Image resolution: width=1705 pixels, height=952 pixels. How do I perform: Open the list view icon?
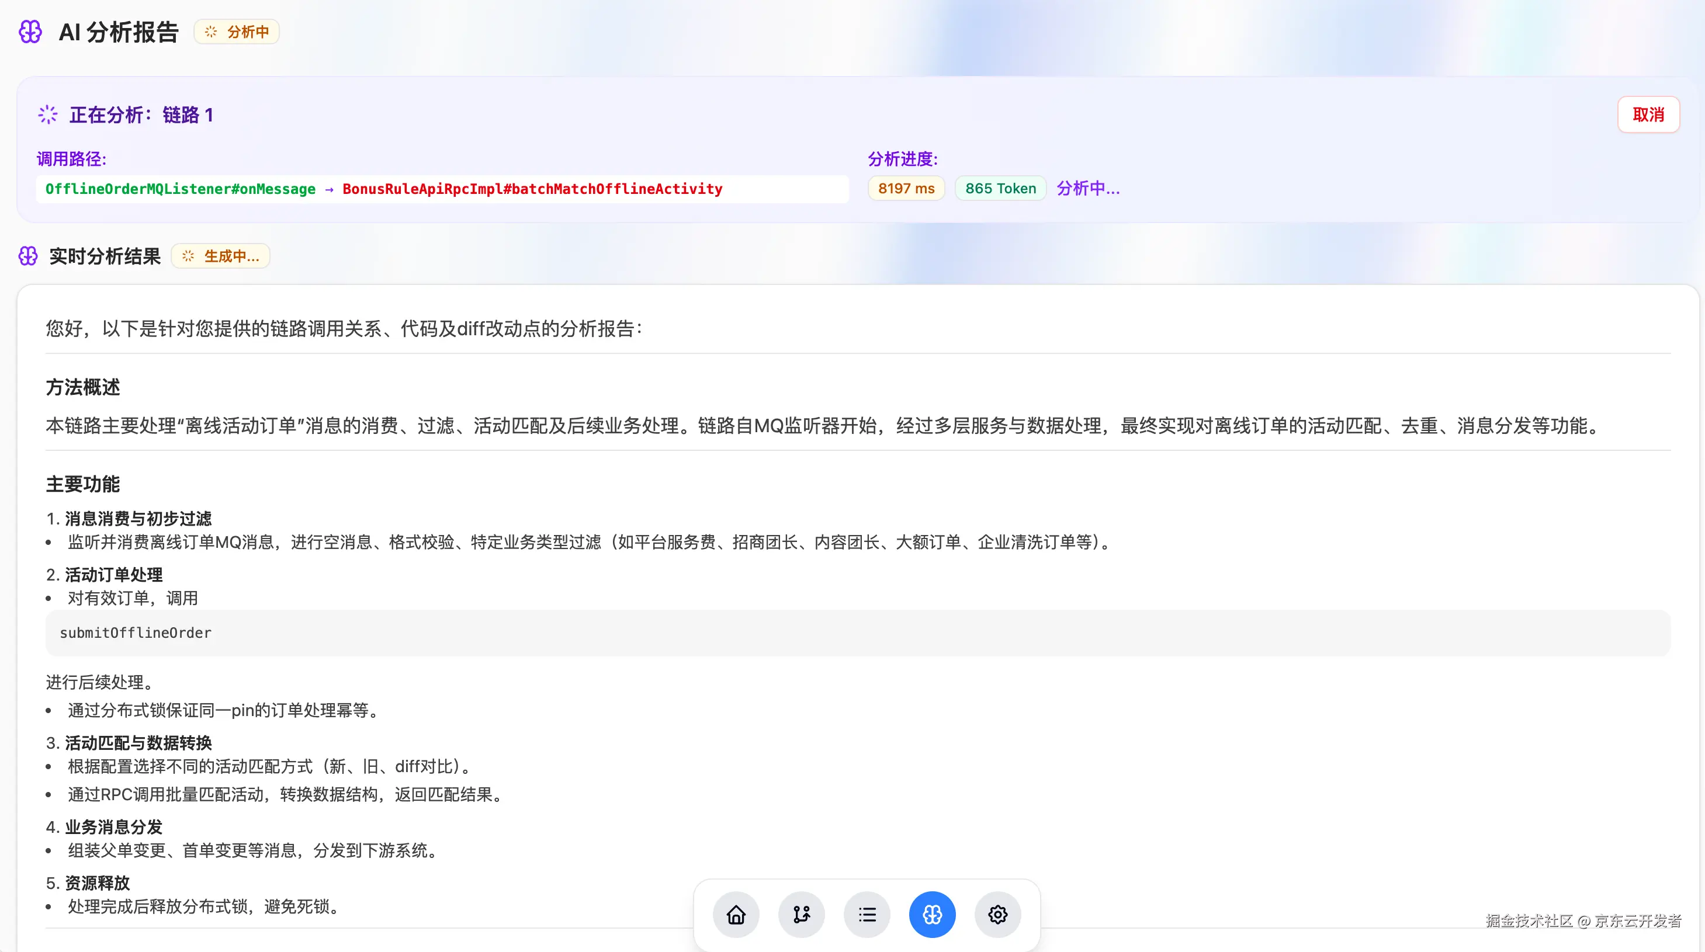coord(867,914)
